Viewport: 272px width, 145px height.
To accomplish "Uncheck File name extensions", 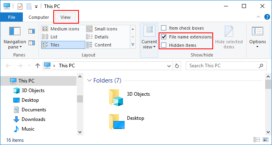I will point(163,36).
